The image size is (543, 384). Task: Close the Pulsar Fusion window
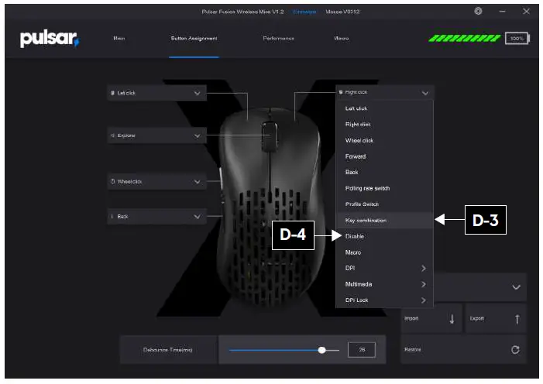(526, 12)
